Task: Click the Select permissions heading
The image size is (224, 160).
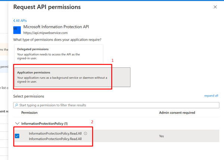Action: (x=29, y=96)
